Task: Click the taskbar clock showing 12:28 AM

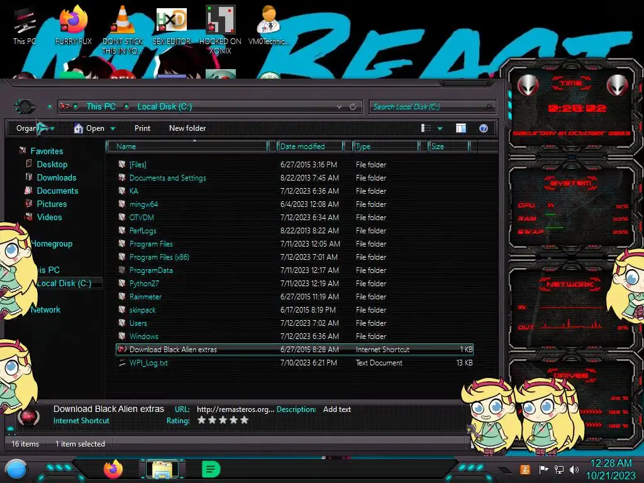Action: click(611, 469)
